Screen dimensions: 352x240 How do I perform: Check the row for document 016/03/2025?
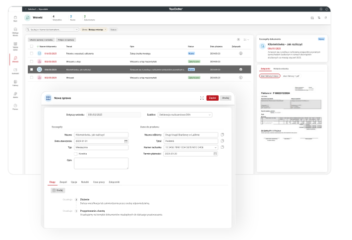pos(31,53)
